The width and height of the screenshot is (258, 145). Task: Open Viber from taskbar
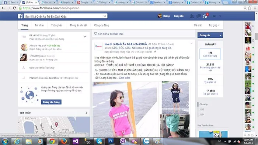(123, 141)
